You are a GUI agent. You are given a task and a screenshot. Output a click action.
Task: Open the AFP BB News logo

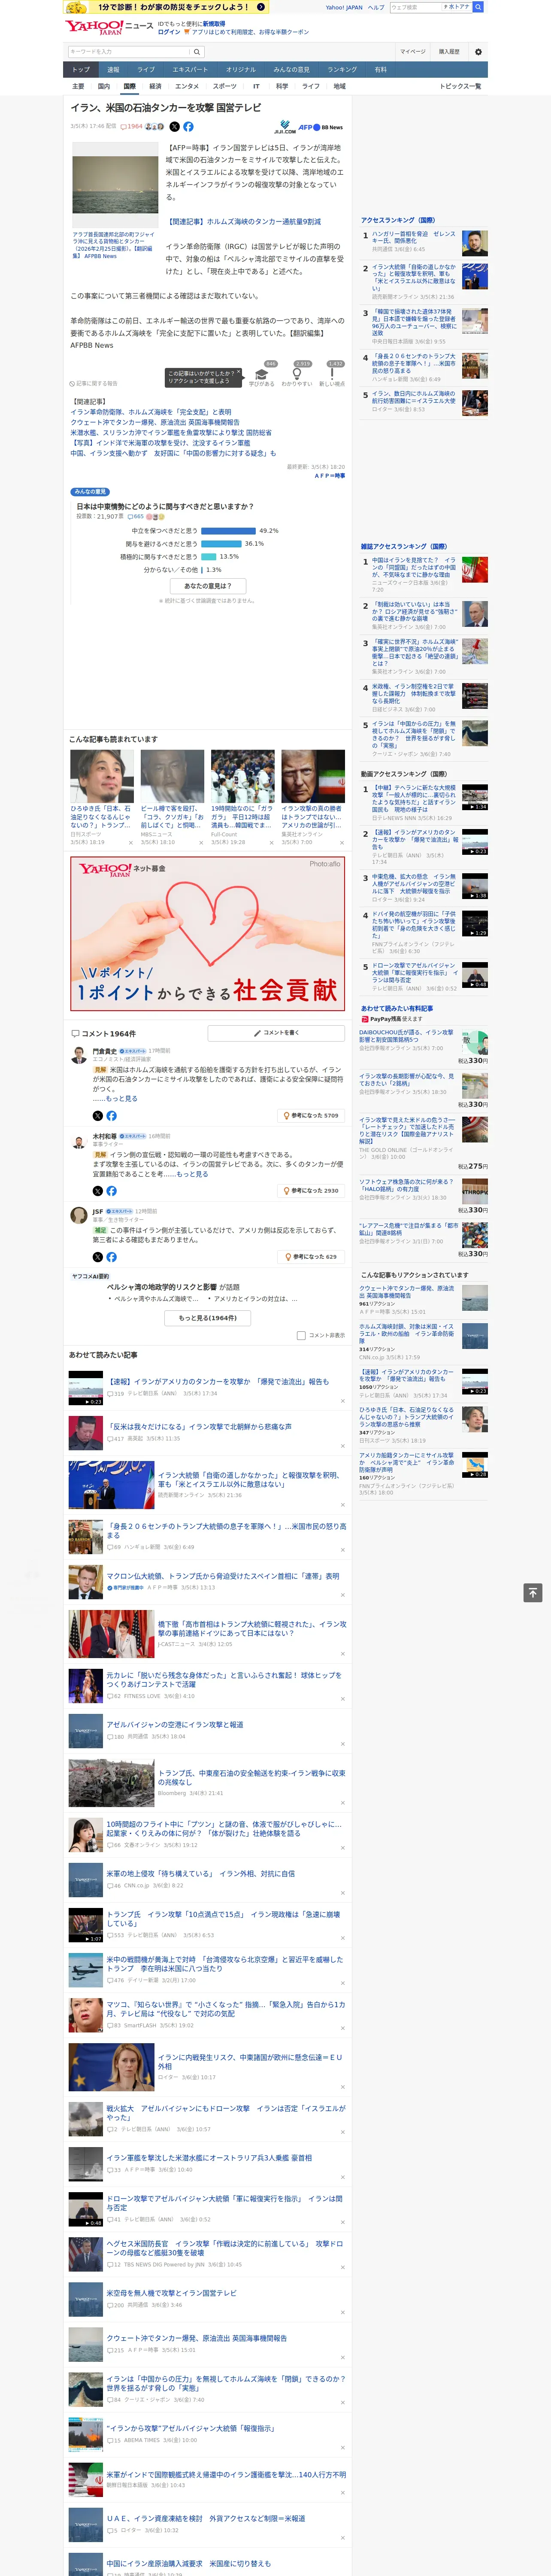[320, 127]
